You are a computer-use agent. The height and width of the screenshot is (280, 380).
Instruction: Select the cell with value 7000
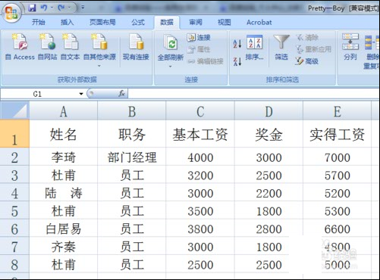[338, 157]
